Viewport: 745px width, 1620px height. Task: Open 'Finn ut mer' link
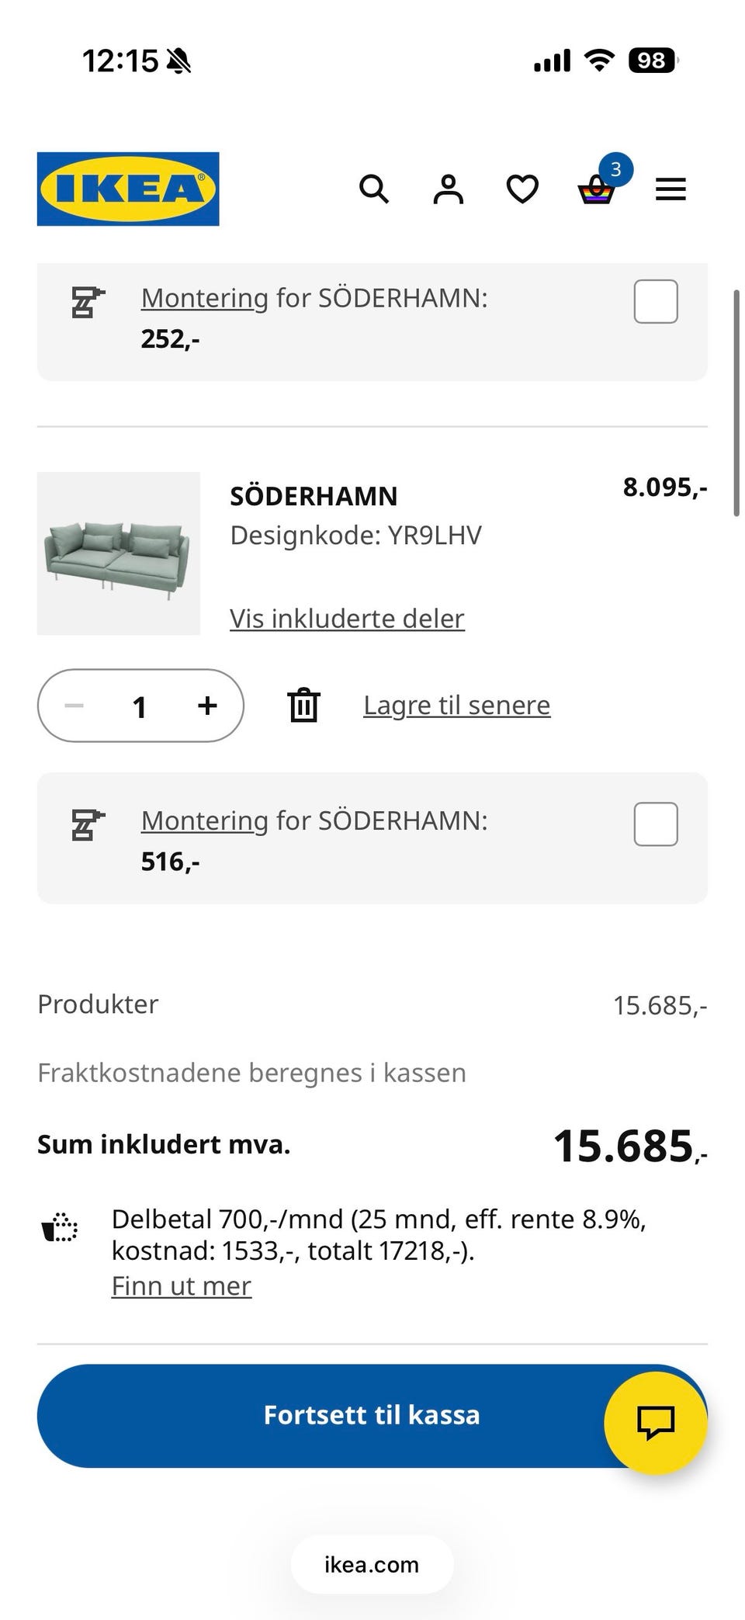(181, 1286)
